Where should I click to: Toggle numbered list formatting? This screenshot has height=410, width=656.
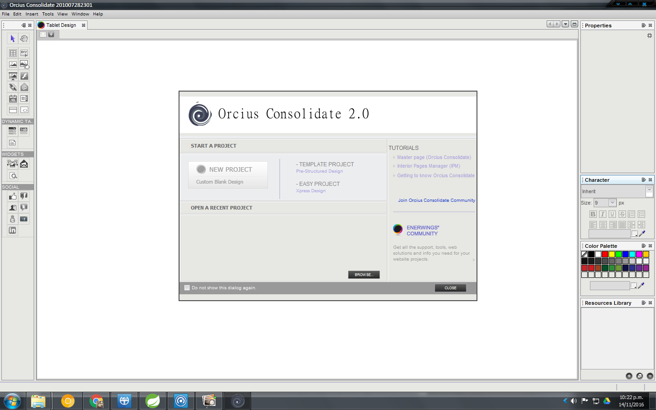pyautogui.click(x=631, y=214)
